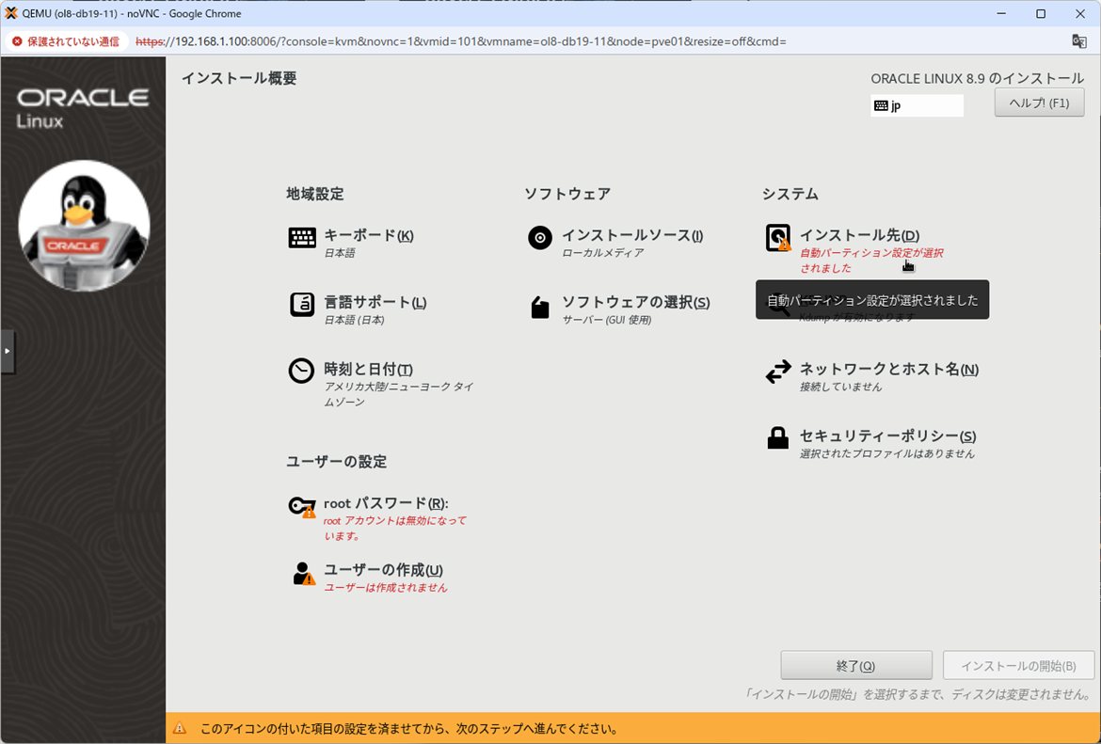Click the インストール概要 heading
The image size is (1101, 744).
(x=239, y=78)
